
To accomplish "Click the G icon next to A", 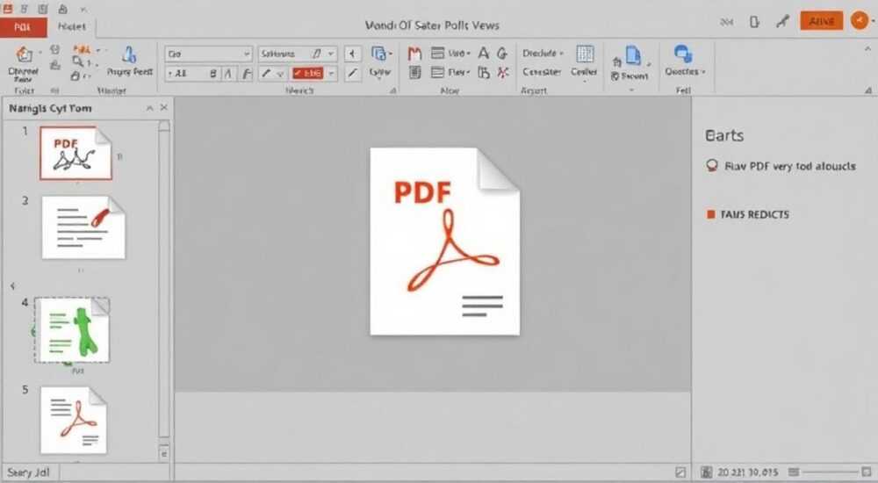I will tap(502, 54).
